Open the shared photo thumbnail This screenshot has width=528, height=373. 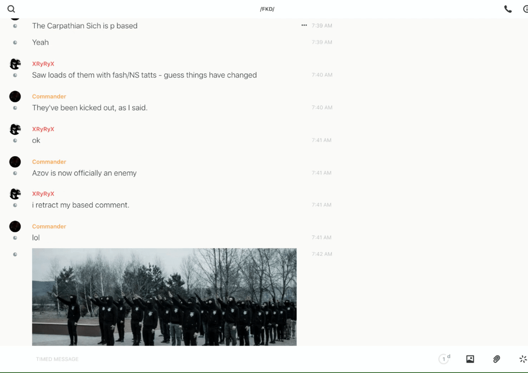coord(164,297)
